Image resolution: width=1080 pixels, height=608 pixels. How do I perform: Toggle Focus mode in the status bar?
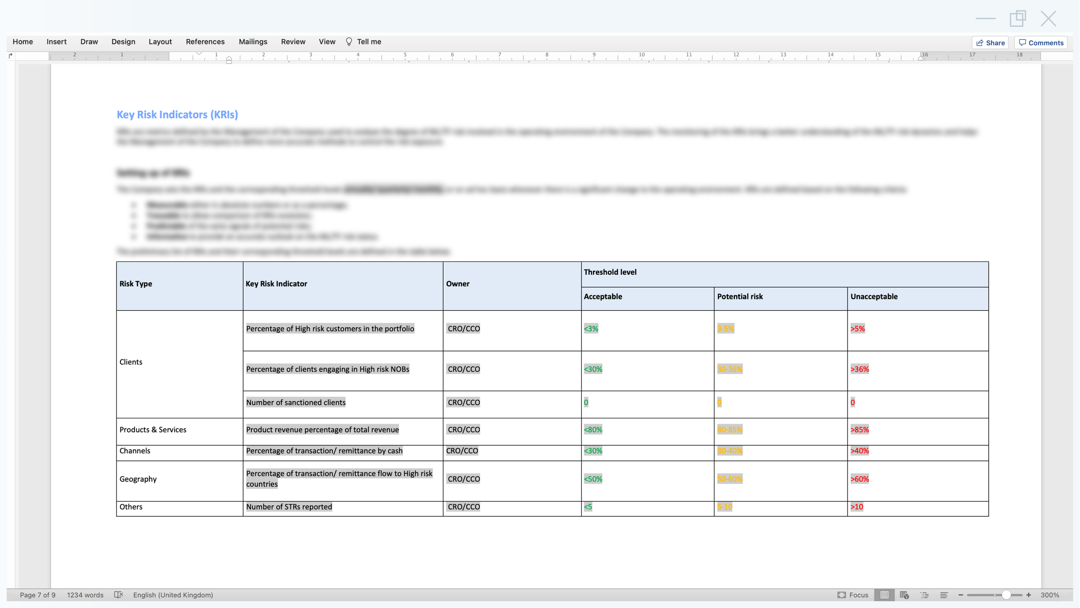click(x=853, y=595)
